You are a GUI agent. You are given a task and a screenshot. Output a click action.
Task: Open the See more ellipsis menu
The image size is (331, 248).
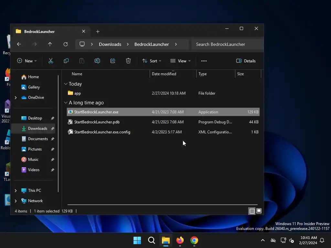pos(204,61)
